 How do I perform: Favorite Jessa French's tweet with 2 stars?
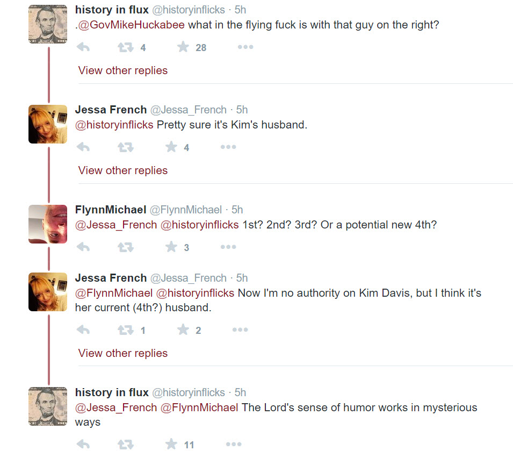tap(183, 330)
